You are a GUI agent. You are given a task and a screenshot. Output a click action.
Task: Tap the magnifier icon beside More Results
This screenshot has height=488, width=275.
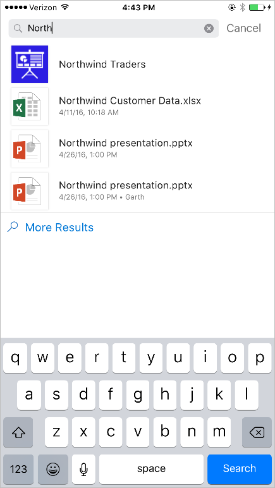tap(13, 227)
